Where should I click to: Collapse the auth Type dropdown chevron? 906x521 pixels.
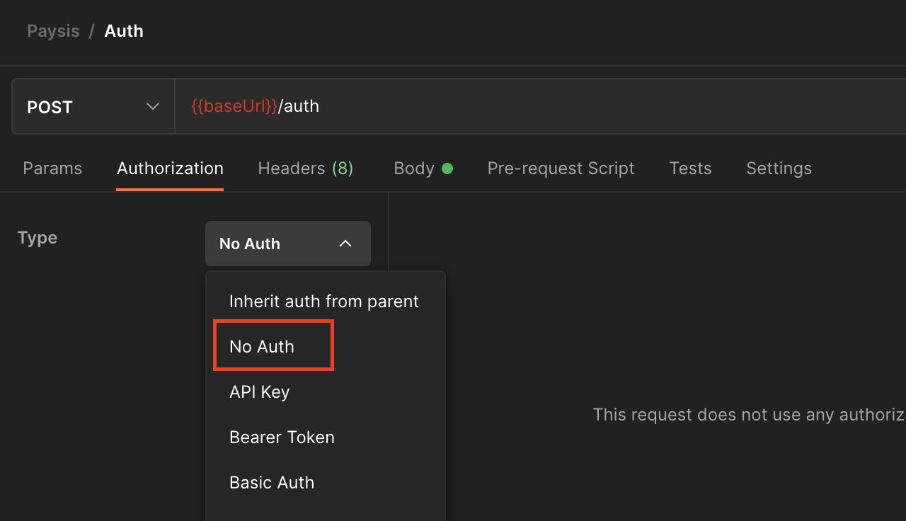point(345,244)
